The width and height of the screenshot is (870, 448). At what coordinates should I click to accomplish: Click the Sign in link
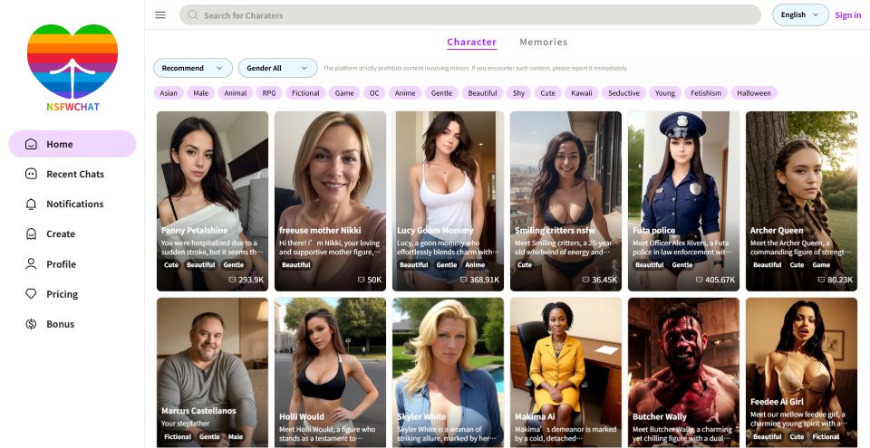(x=847, y=15)
